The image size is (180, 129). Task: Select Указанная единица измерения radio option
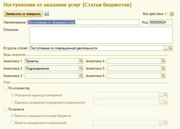point(12,95)
